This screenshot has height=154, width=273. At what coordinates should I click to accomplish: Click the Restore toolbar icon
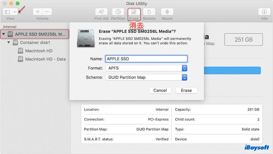pos(149,12)
